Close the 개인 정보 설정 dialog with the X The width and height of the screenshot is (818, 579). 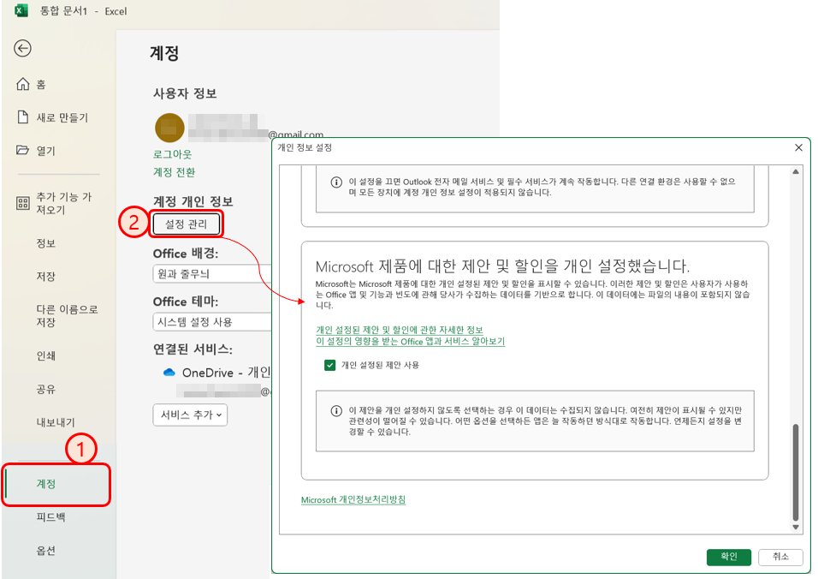click(x=798, y=148)
